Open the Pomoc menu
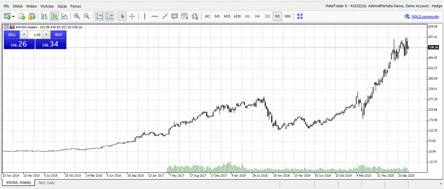Image resolution: width=444 pixels, height=189 pixels. pos(76,6)
